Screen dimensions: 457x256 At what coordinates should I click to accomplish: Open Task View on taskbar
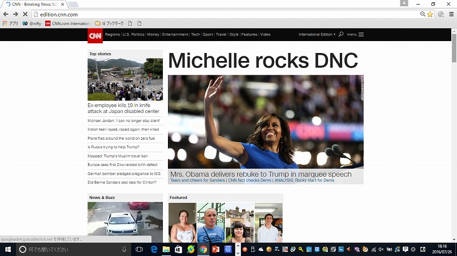[139, 249]
